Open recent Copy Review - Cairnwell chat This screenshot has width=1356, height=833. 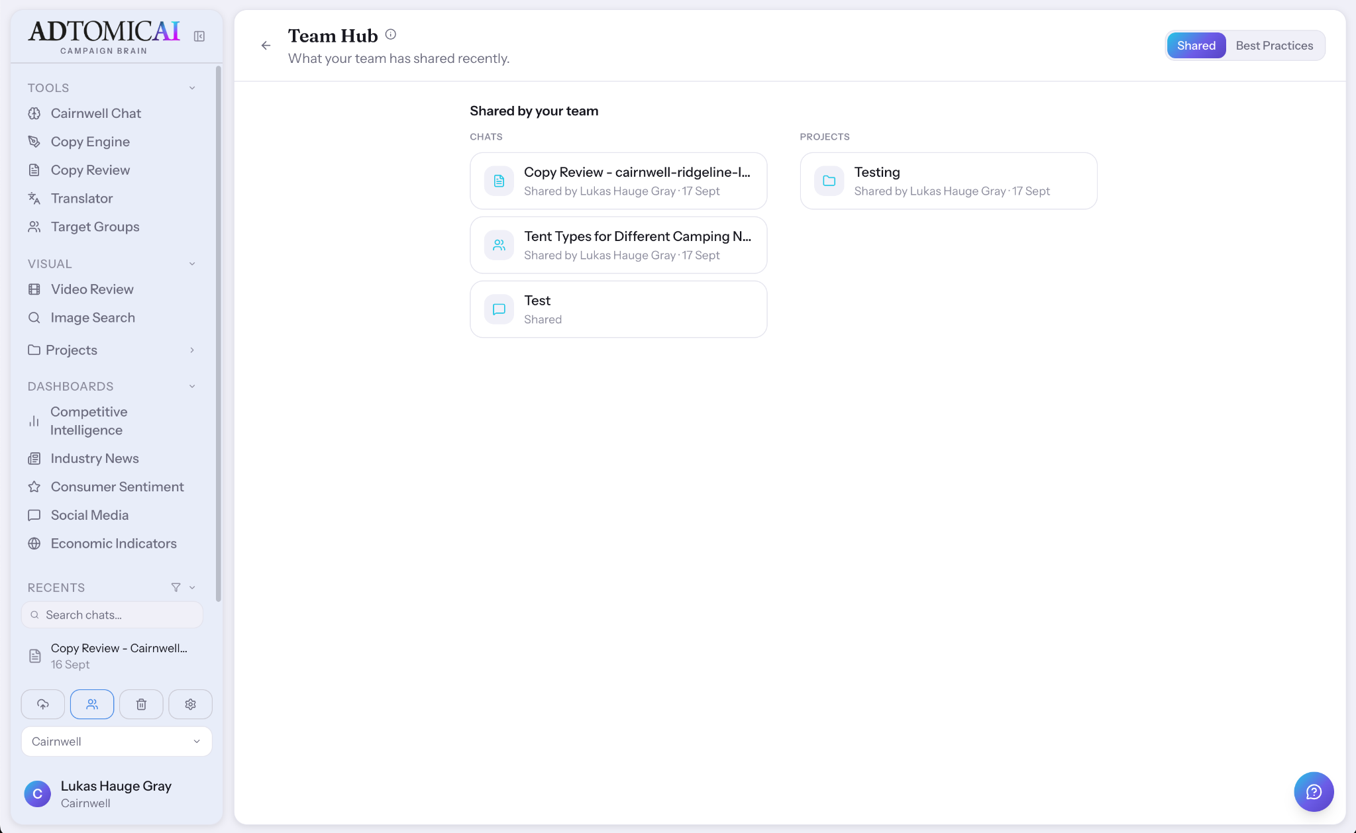[x=113, y=656]
